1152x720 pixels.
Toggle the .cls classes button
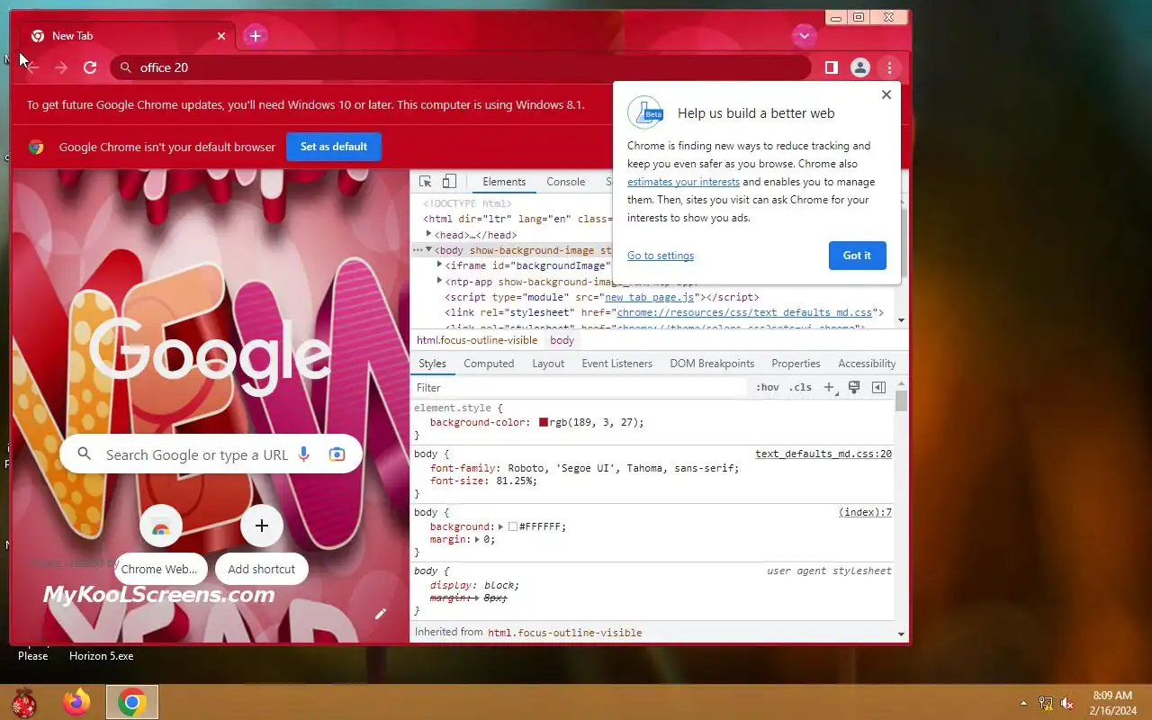coord(800,388)
